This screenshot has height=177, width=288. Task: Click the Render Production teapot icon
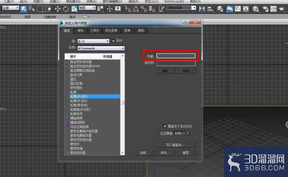point(282,9)
